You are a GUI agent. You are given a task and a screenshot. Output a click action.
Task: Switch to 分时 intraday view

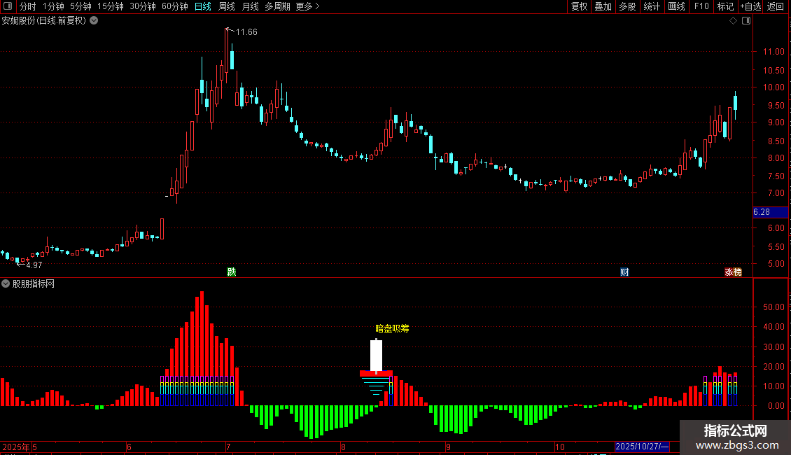point(28,6)
